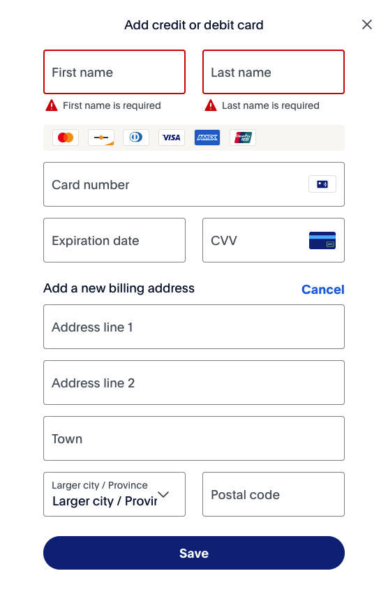Viewport: 388px width, 615px height.
Task: Click the Discover card logo icon
Action: coord(101,138)
